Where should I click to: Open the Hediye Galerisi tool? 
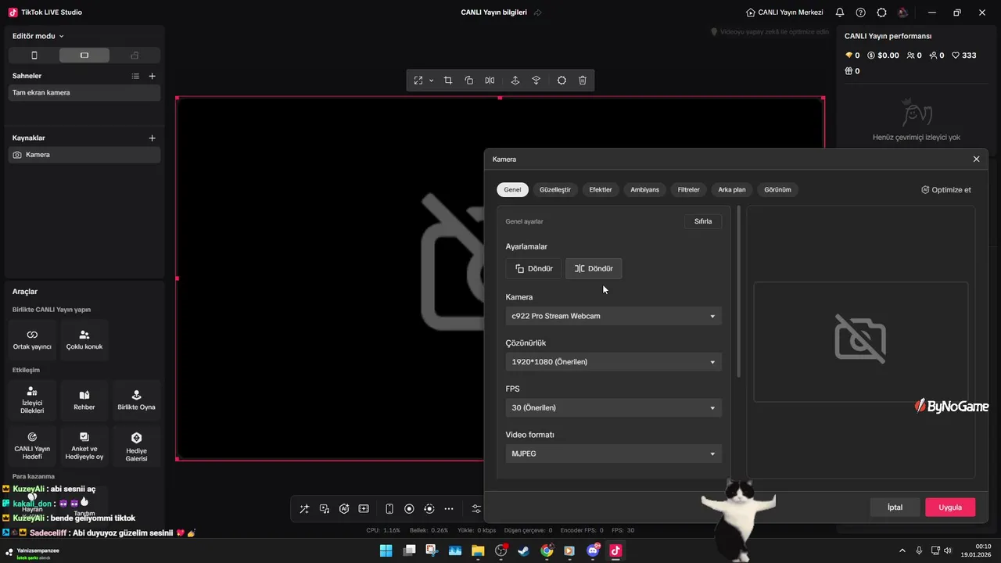coord(136,446)
